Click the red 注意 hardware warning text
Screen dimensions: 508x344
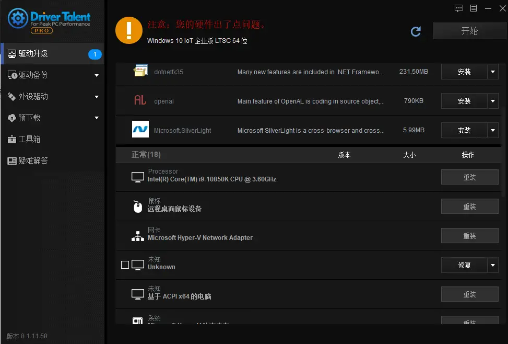click(206, 25)
